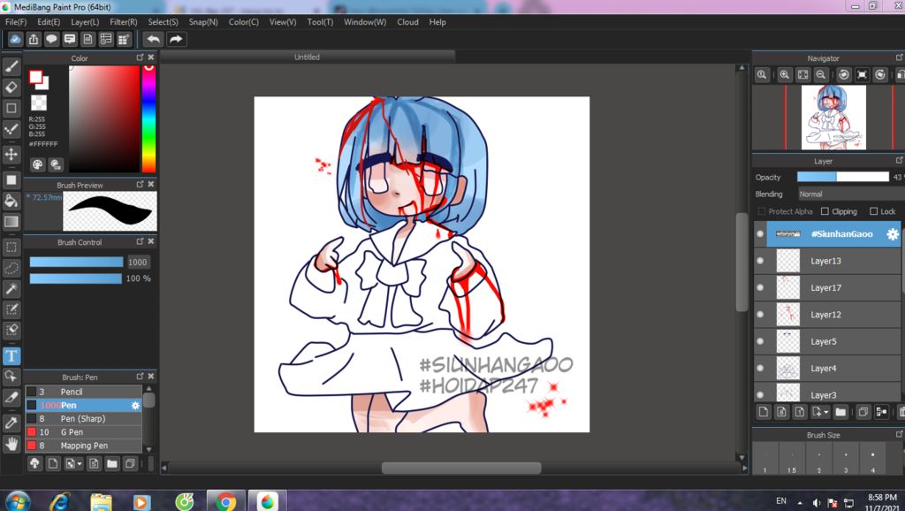Expand the brush add dropdown arrow in Brush panel

click(x=80, y=463)
